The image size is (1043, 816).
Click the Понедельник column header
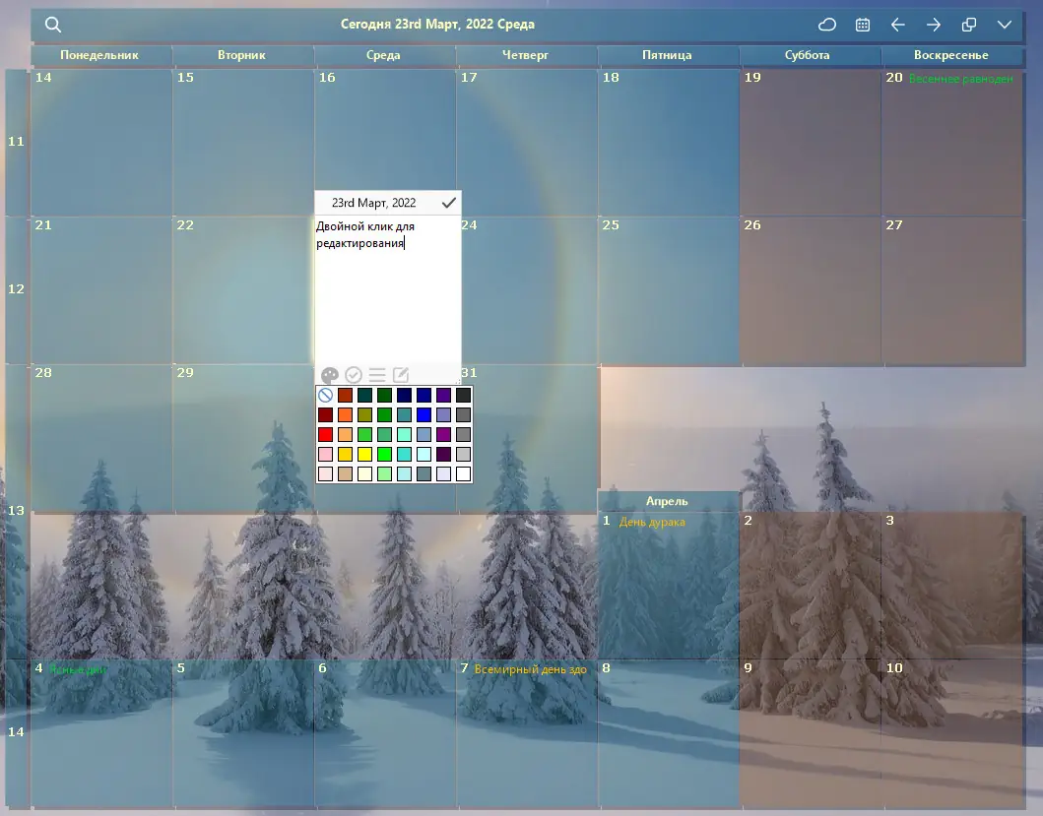tap(99, 55)
